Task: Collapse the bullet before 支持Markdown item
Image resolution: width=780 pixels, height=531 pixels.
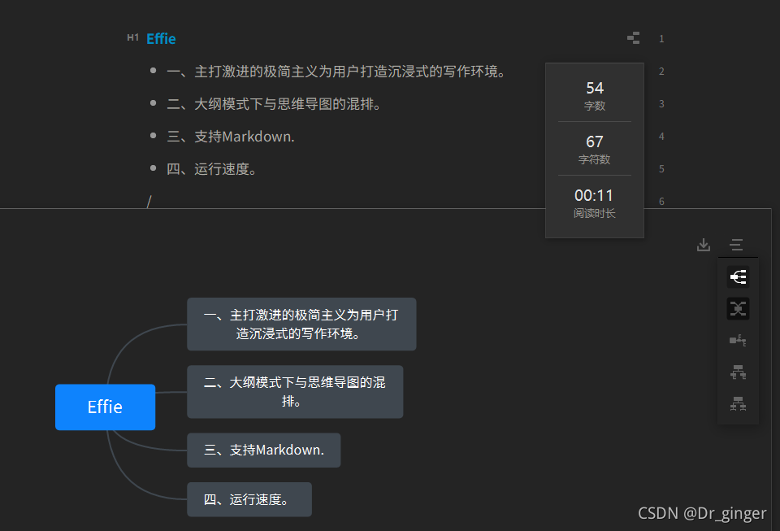Action: 153,136
